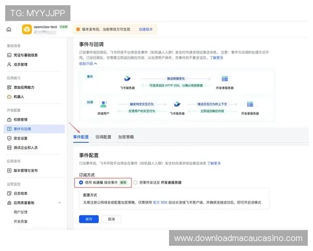Open 成员管理 person icon

[9, 64]
